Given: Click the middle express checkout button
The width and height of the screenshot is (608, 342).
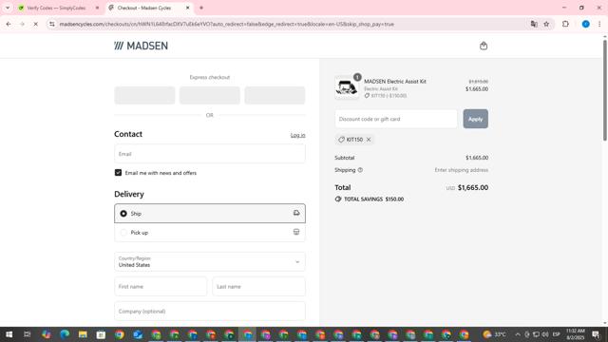Looking at the screenshot, I should pyautogui.click(x=210, y=95).
